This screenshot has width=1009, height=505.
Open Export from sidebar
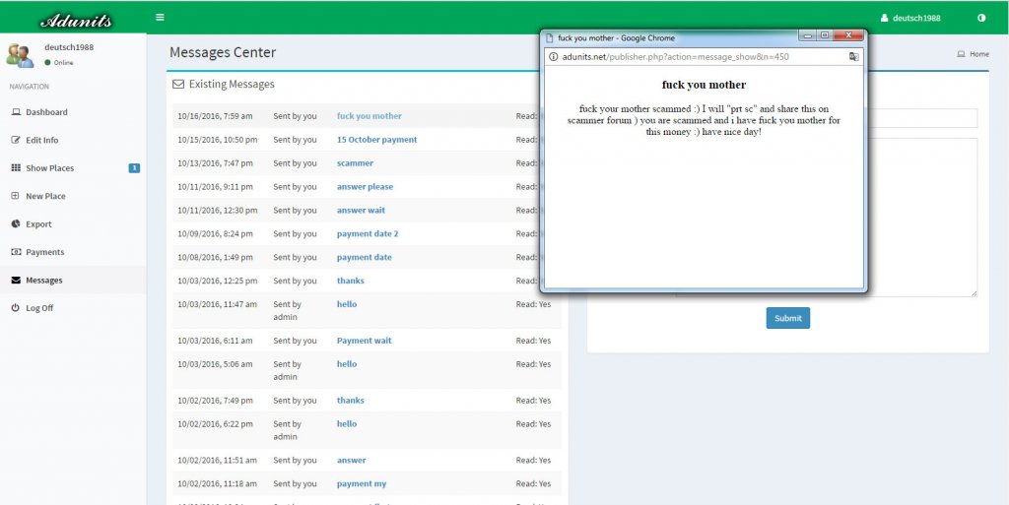click(x=38, y=224)
